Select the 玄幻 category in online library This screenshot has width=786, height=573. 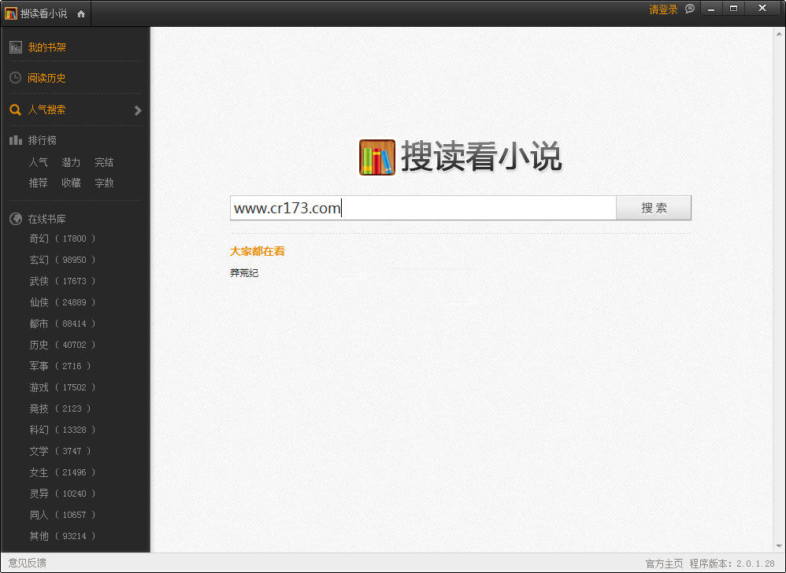(38, 260)
